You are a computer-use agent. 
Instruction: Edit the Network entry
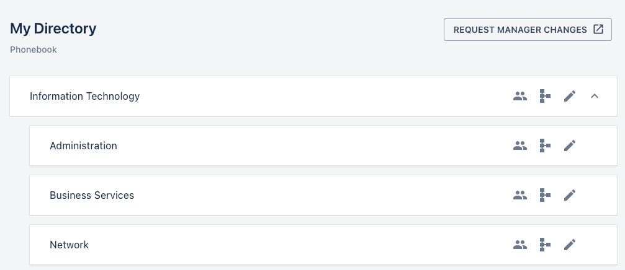tap(570, 245)
